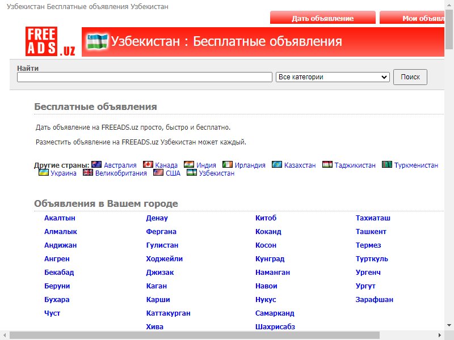This screenshot has height=340, width=454.
Task: Open the Канада country link
Action: pyautogui.click(x=166, y=165)
